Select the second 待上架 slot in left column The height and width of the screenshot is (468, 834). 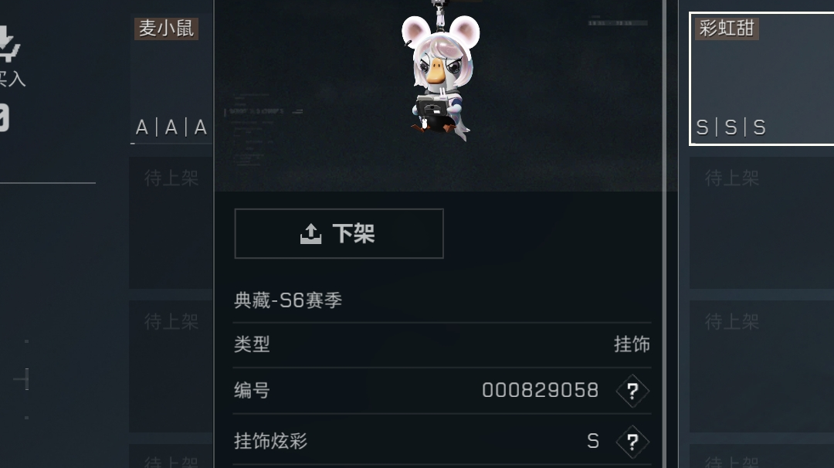point(171,366)
